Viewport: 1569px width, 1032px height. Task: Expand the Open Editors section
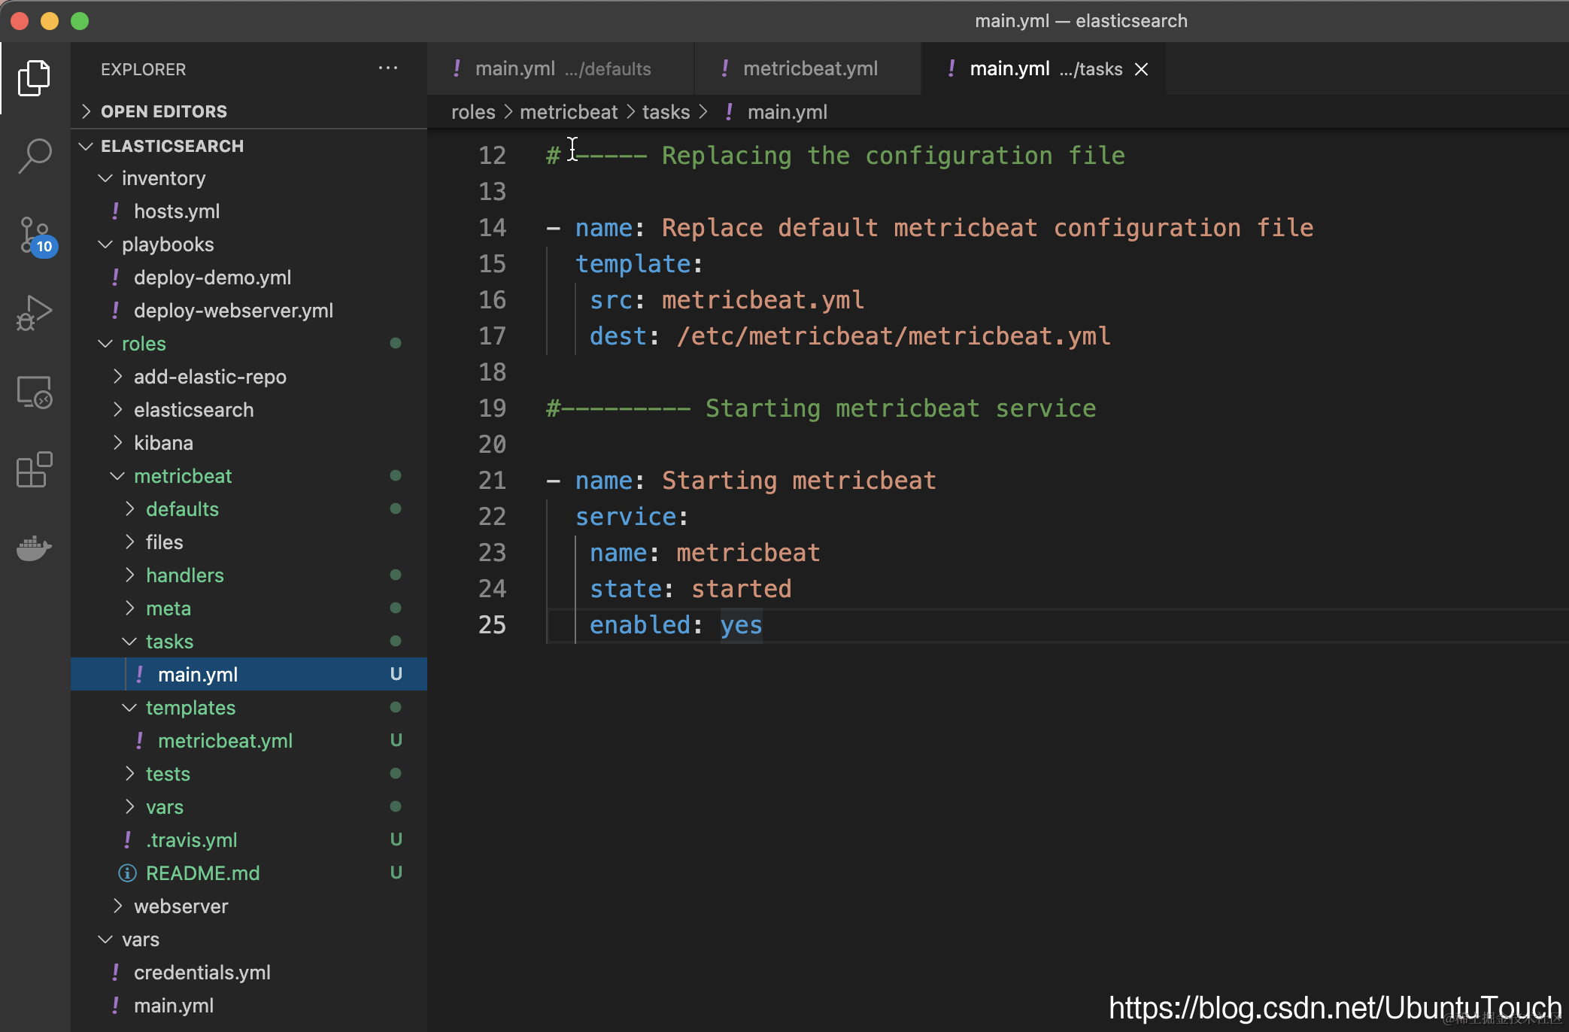click(163, 111)
